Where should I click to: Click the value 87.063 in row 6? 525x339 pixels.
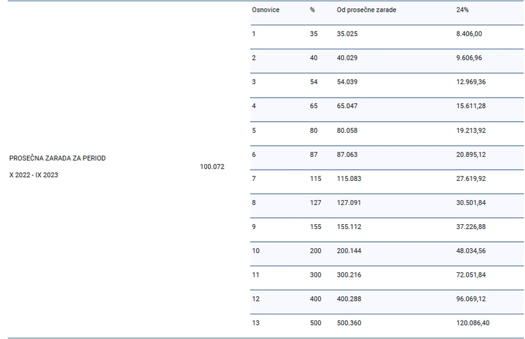tap(347, 154)
